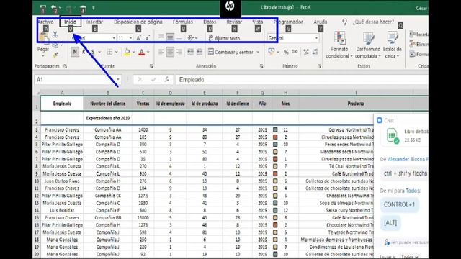This screenshot has height=259, width=461.
Task: Click the Undo arrow in the title bar
Action: point(54,8)
